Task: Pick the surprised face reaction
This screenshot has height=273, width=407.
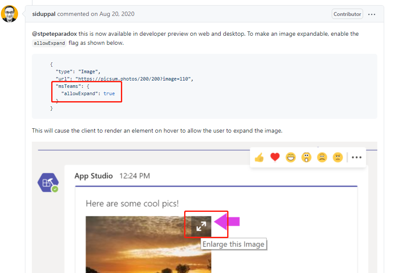Action: click(306, 157)
